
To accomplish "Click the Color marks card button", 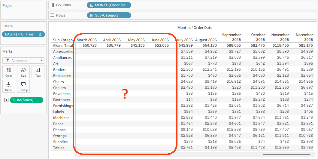I will (x=9, y=72).
